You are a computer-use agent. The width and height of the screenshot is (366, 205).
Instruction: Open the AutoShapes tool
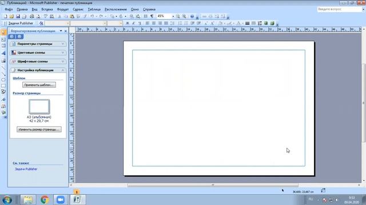tap(3, 92)
